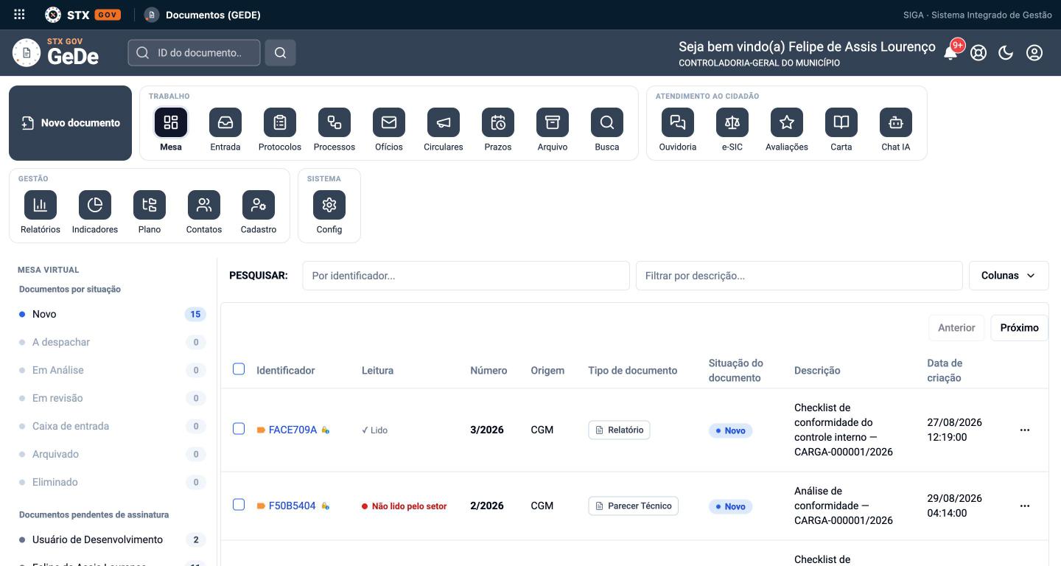Open Processos section
Viewport: 1061px width, 566px height.
tap(335, 122)
